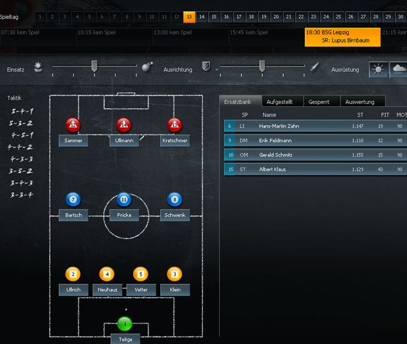Select yellow defender ball number 4

[107, 274]
